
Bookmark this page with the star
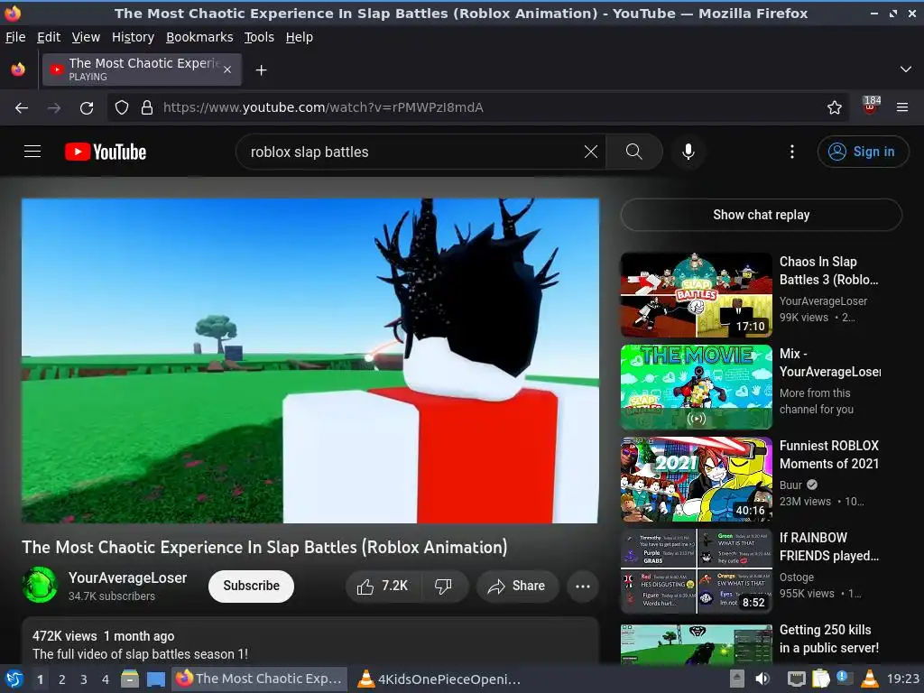834,107
